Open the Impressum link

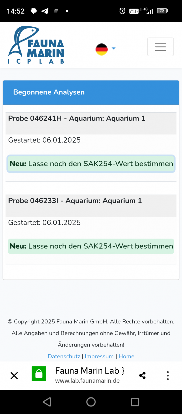click(99, 356)
